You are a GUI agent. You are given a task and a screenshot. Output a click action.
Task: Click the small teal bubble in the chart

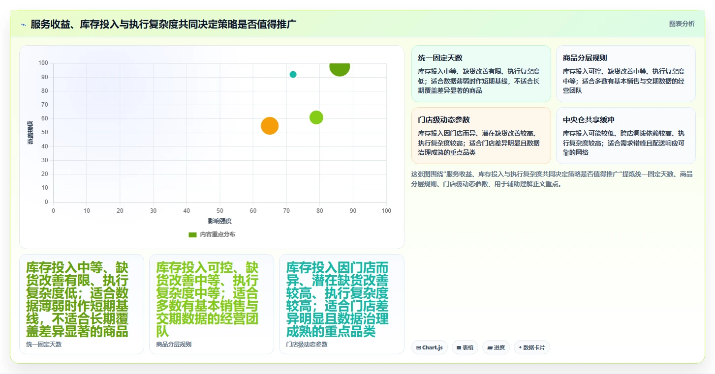(293, 75)
